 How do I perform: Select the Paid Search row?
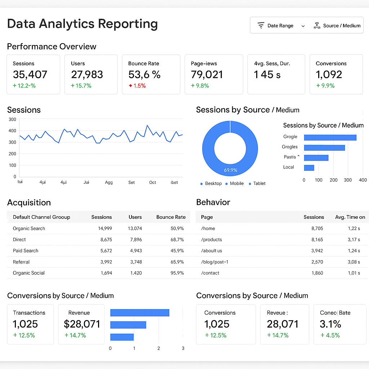point(98,251)
